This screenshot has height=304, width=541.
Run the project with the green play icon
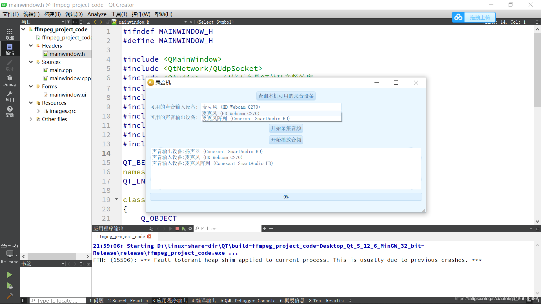[10, 274]
